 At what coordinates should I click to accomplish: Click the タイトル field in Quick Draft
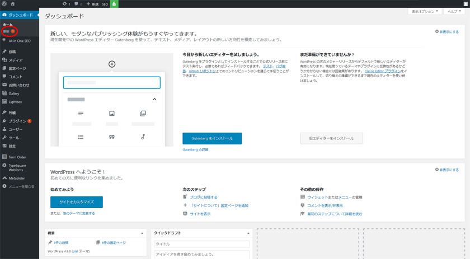tap(201, 244)
